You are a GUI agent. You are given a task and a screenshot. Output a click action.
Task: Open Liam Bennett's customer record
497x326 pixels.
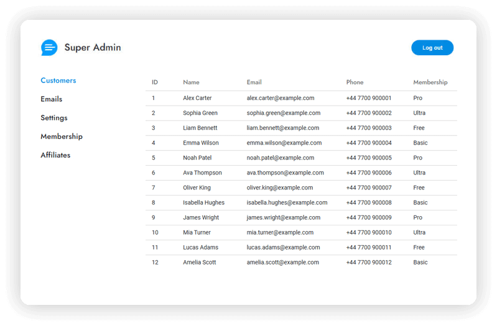point(200,128)
